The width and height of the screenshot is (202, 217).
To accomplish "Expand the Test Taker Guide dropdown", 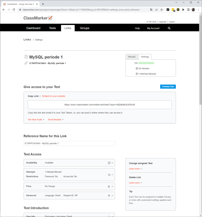I will [x=36, y=120].
